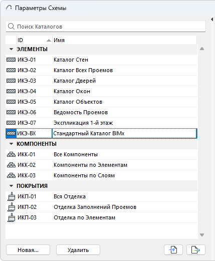Screen dimensions: 215x261
Task: Click the import scheme icon button
Action: pos(173,250)
